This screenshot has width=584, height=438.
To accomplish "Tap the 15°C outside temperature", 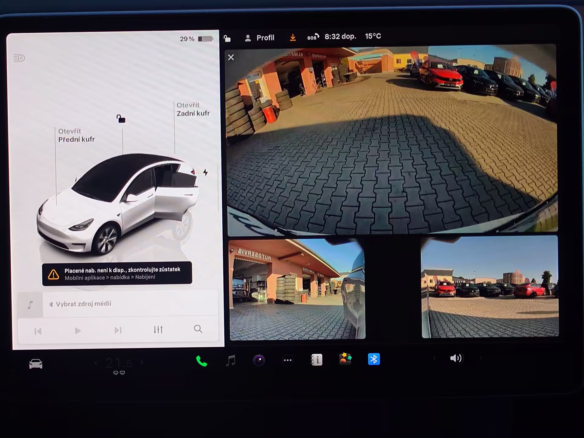I will pos(373,36).
